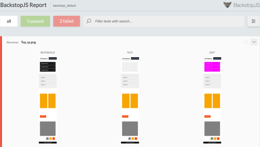Open the TEST screenshot thumbnail
This screenshot has height=147, width=260.
[x=130, y=100]
